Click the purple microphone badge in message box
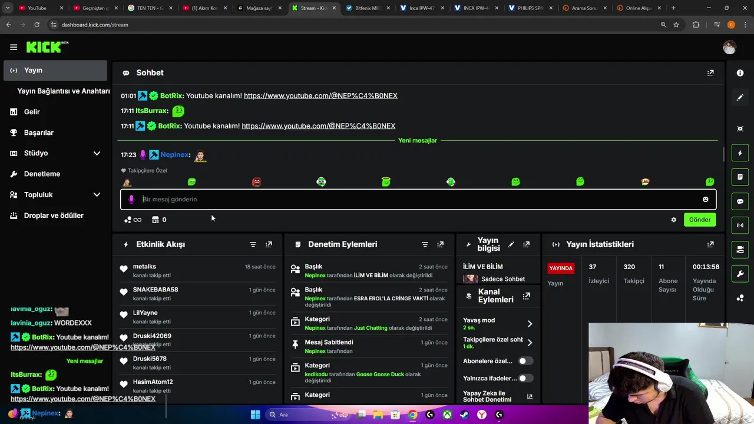The width and height of the screenshot is (754, 424). point(131,199)
